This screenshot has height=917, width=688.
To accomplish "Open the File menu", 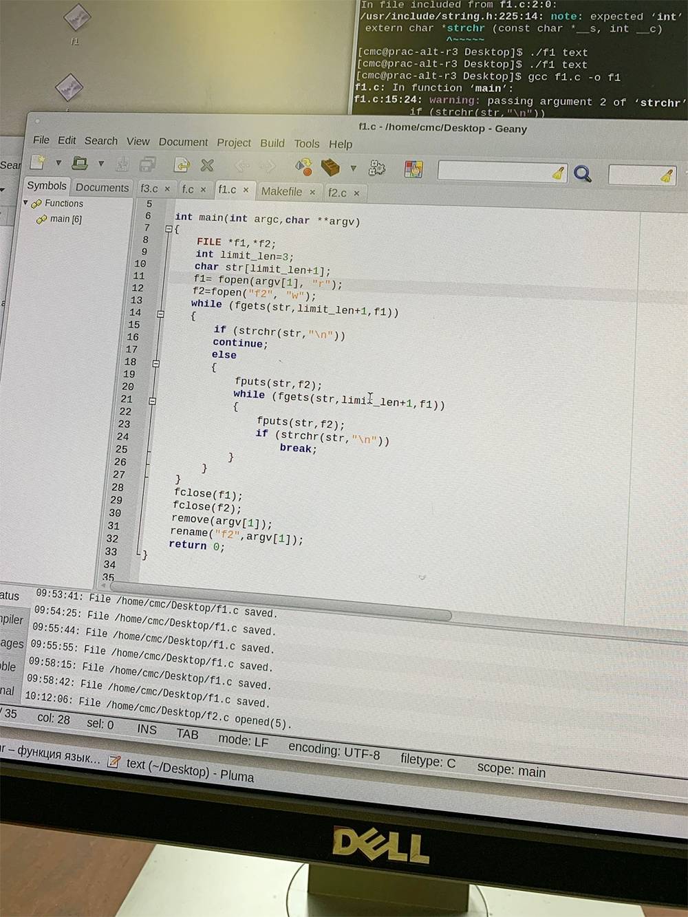I will click(41, 140).
